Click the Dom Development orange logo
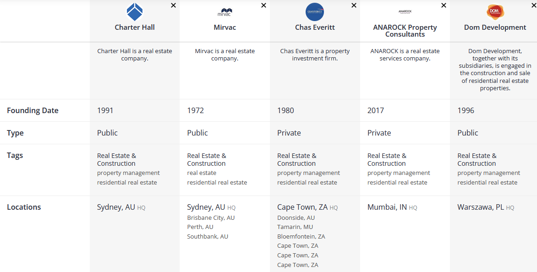This screenshot has height=272, width=537. coord(495,12)
